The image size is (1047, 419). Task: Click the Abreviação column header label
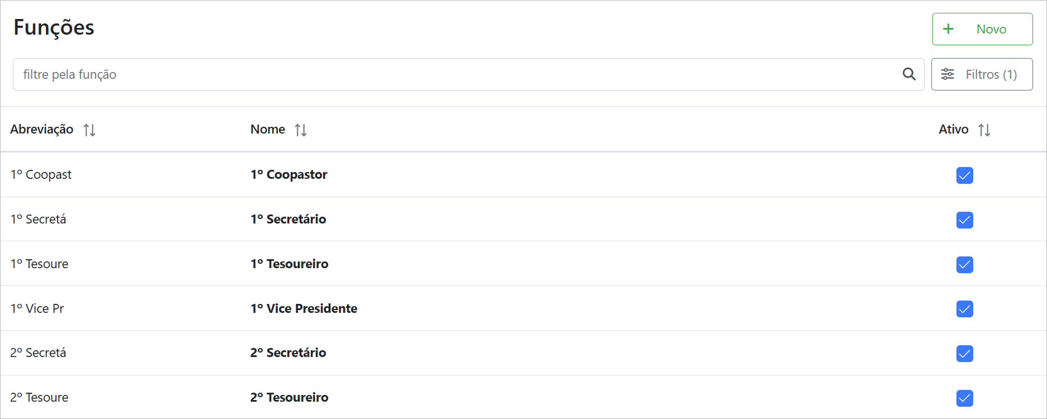[x=42, y=130]
